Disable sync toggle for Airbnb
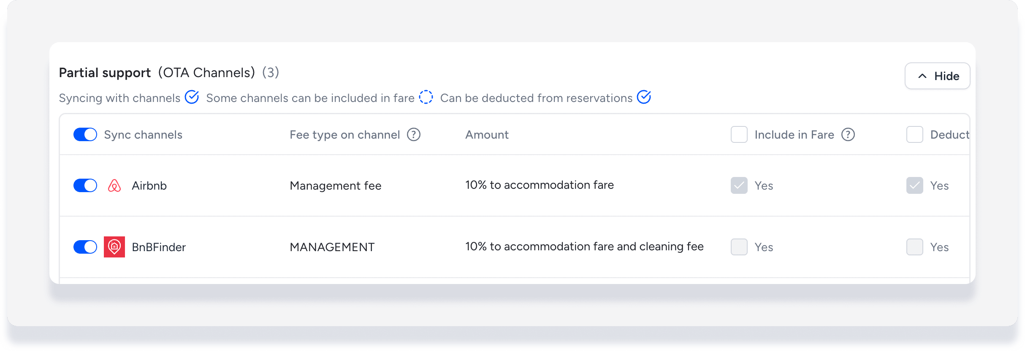This screenshot has height=351, width=1025. 85,185
